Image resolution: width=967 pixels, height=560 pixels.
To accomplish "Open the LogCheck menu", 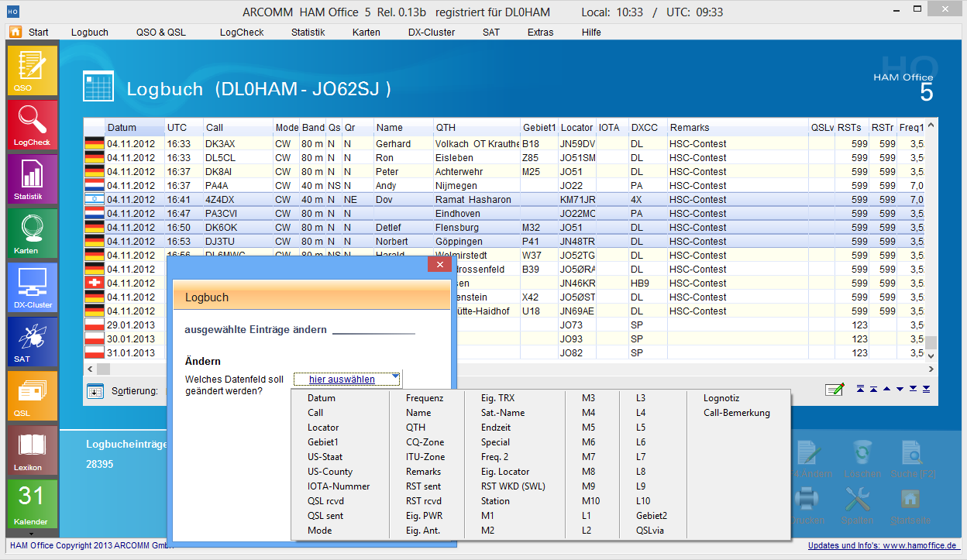I will (242, 33).
